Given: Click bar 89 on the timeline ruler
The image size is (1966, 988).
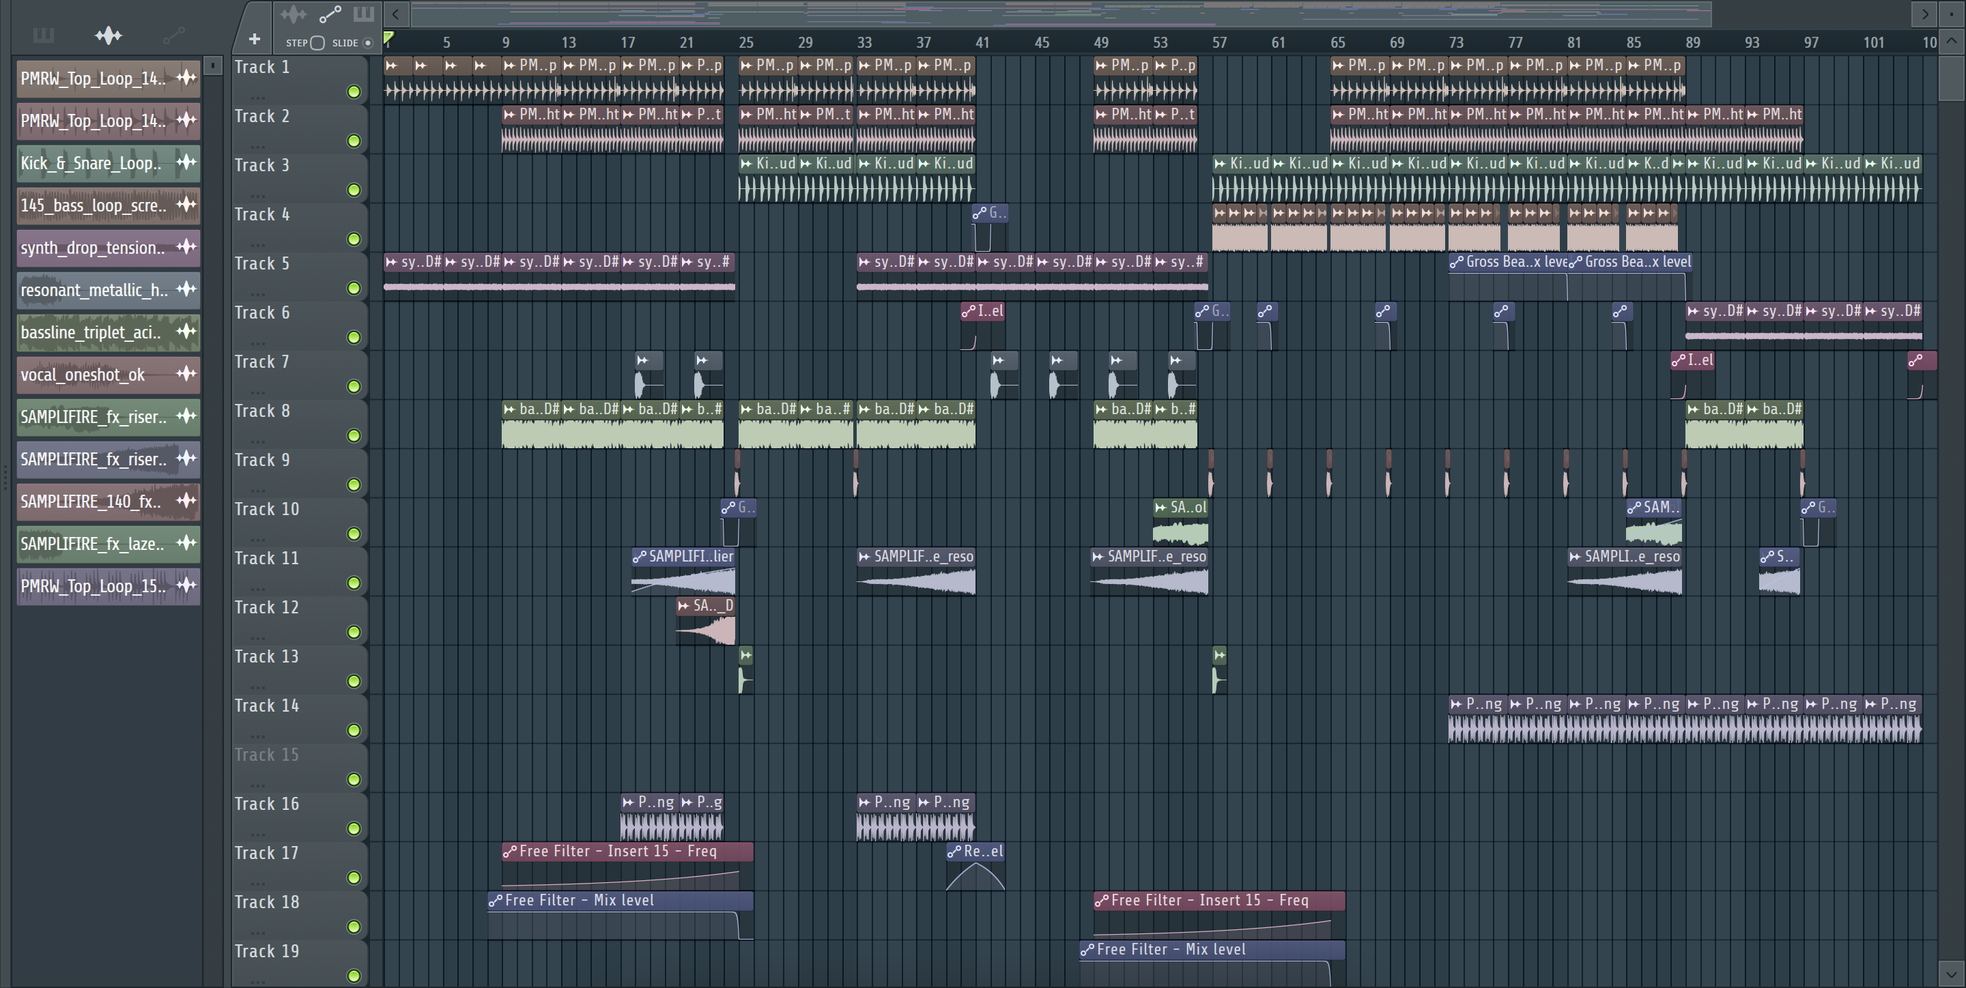Looking at the screenshot, I should tap(1693, 43).
